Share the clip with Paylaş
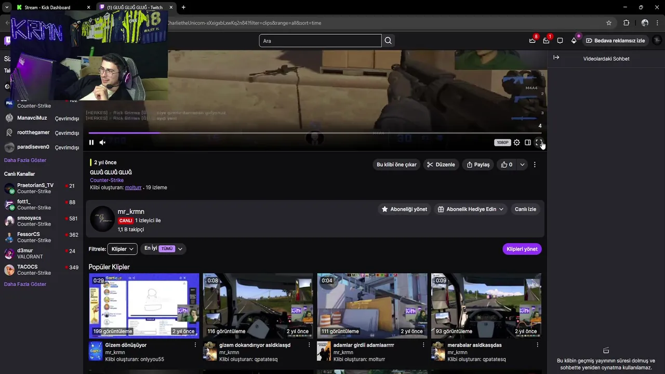Viewport: 665px width, 374px height. click(478, 165)
